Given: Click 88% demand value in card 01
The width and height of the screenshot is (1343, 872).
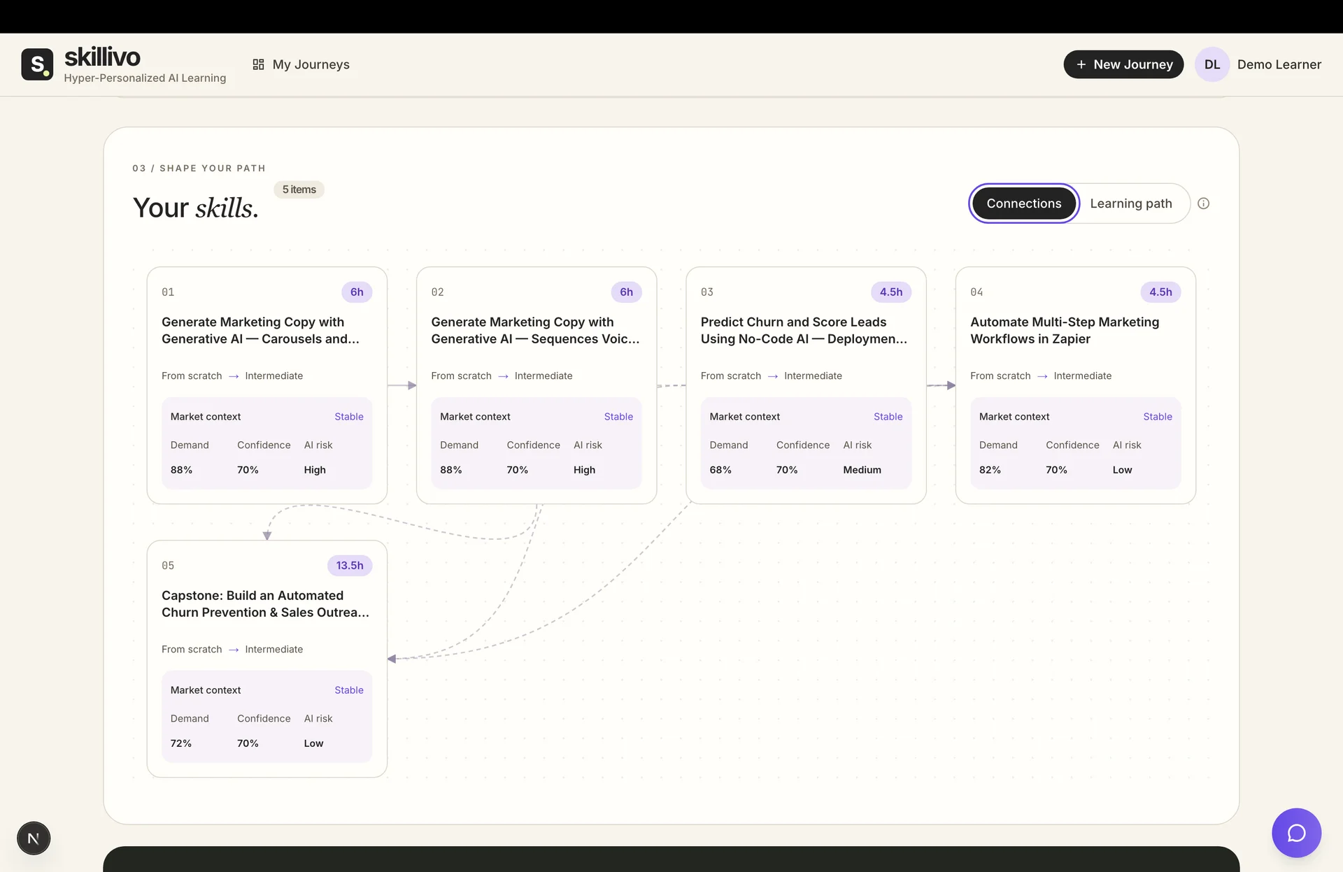Looking at the screenshot, I should (x=181, y=470).
